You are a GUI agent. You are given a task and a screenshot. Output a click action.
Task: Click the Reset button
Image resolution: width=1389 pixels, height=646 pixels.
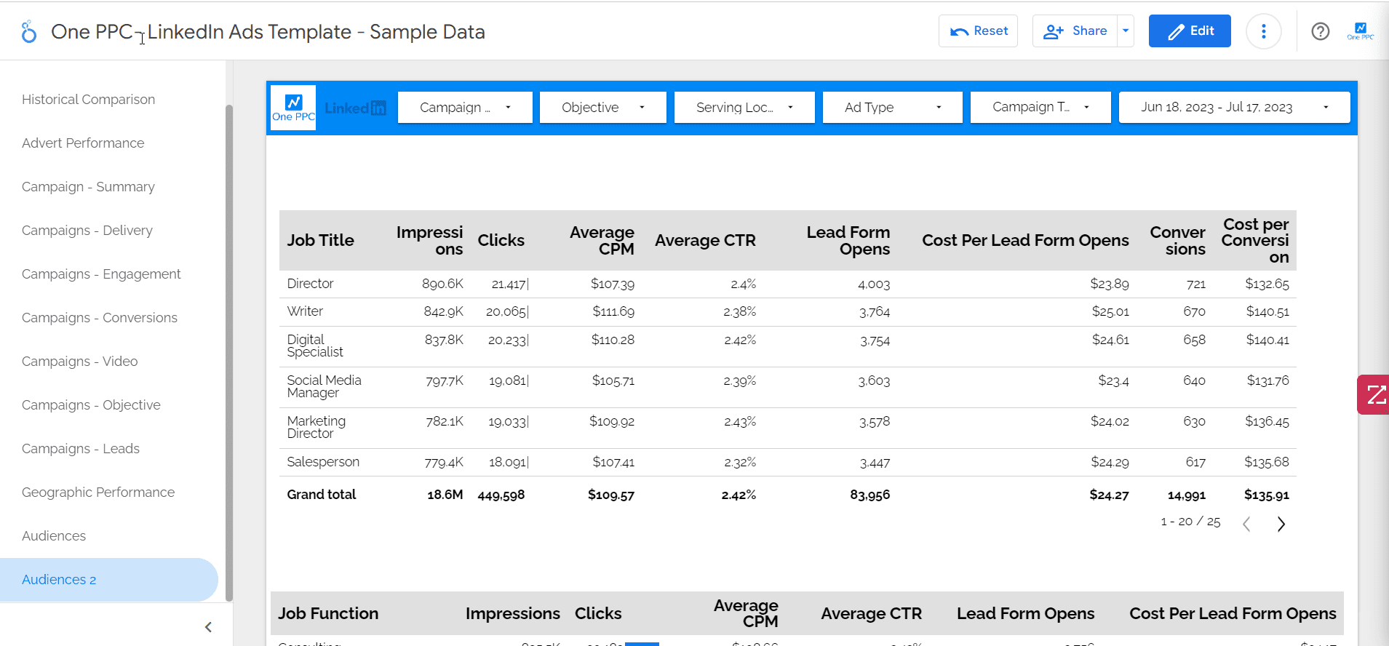978,31
